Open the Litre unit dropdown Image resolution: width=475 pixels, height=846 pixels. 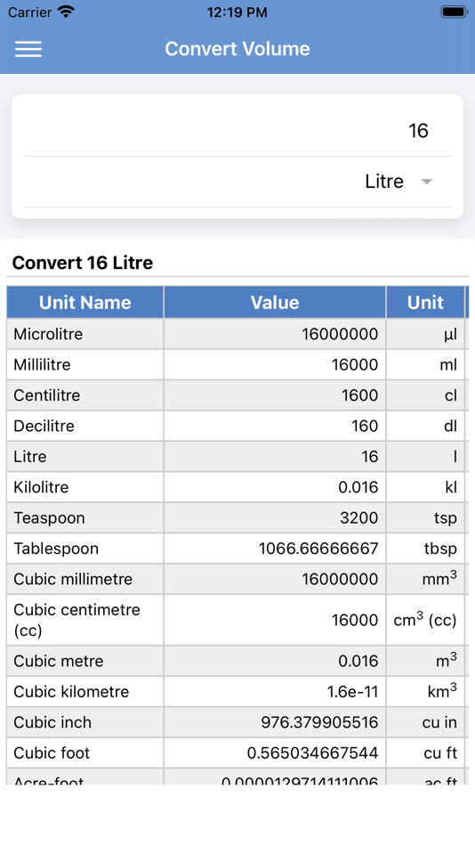pyautogui.click(x=237, y=182)
